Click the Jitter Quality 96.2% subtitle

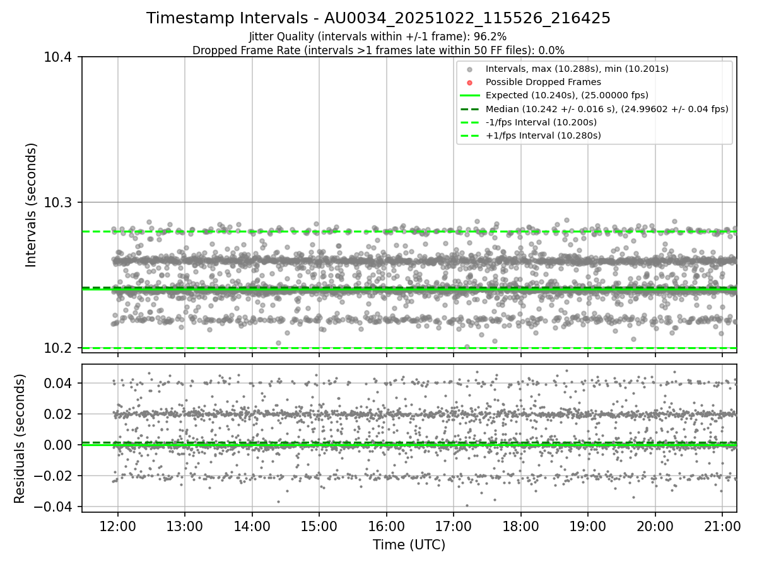coord(378,37)
